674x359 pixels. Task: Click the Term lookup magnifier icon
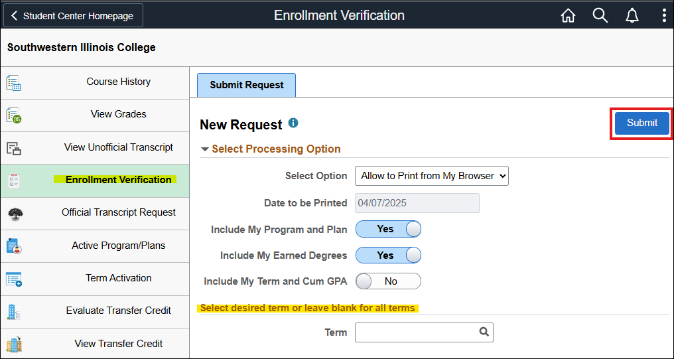pyautogui.click(x=484, y=332)
